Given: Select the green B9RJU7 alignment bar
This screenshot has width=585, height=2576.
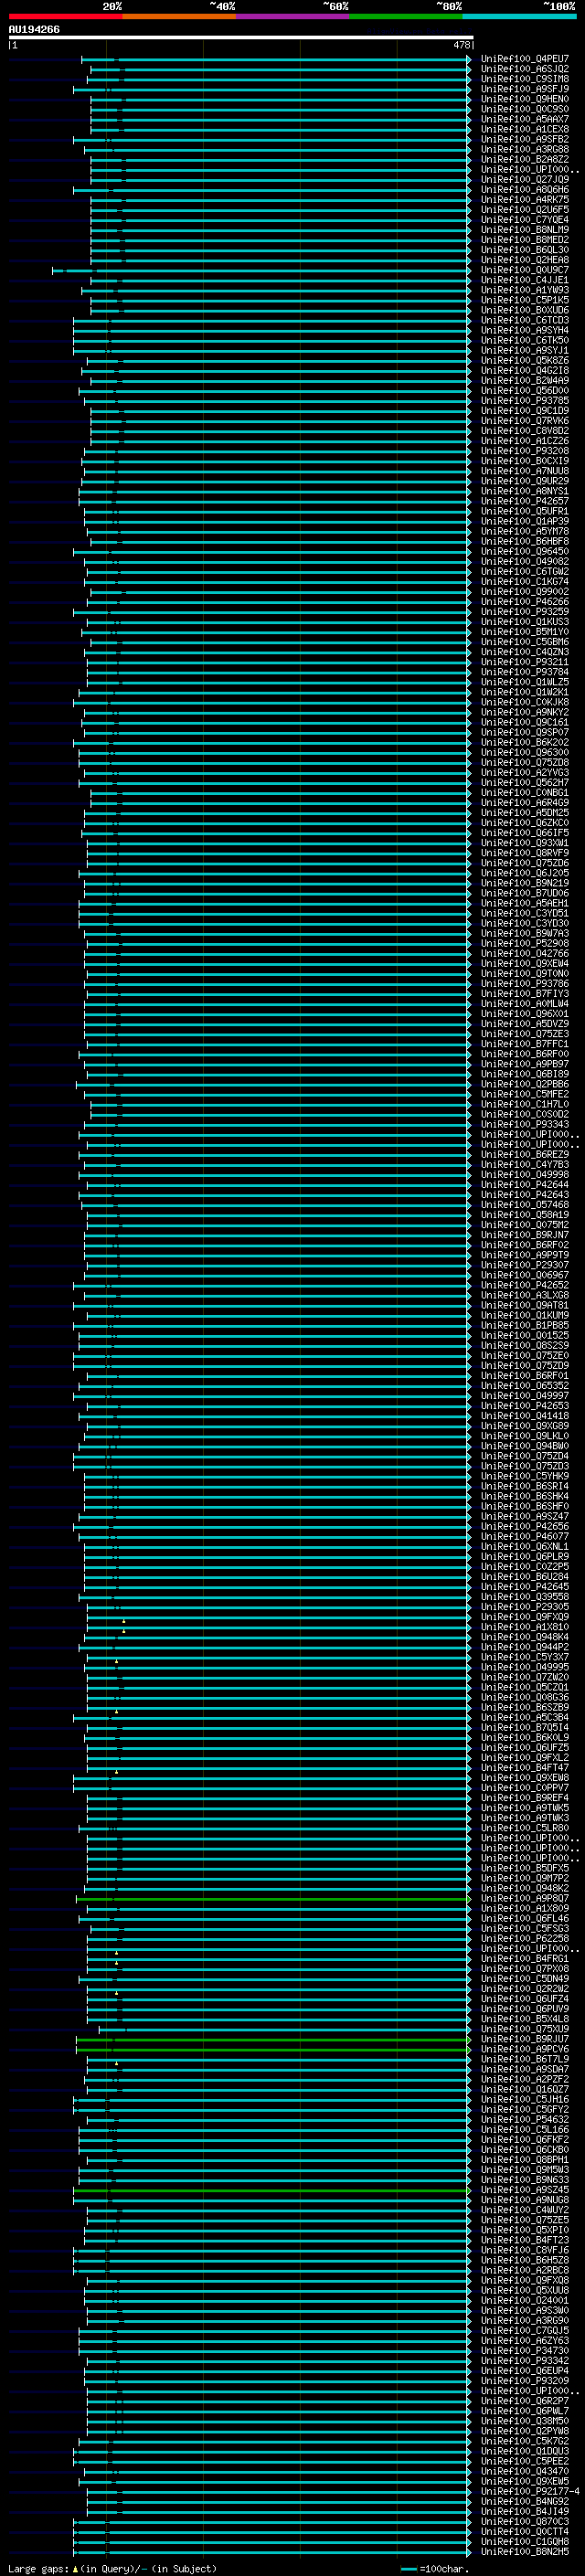Looking at the screenshot, I should [273, 2040].
